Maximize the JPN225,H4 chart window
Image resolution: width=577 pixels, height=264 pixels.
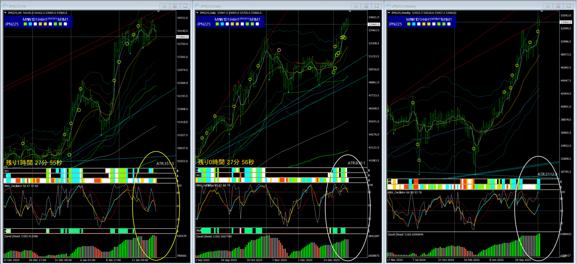pos(175,6)
